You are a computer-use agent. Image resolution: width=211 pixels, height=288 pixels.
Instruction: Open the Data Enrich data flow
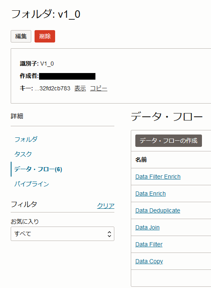click(x=151, y=194)
